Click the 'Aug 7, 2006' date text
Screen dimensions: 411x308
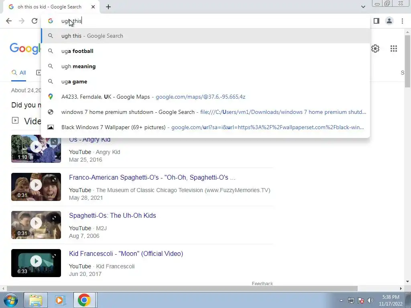coord(84,236)
